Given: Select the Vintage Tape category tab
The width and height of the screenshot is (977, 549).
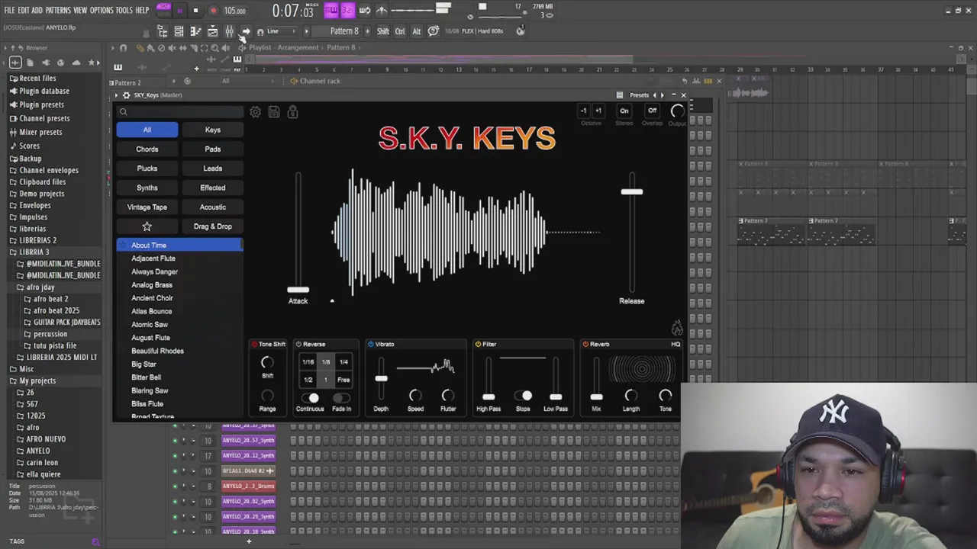Looking at the screenshot, I should pos(147,207).
